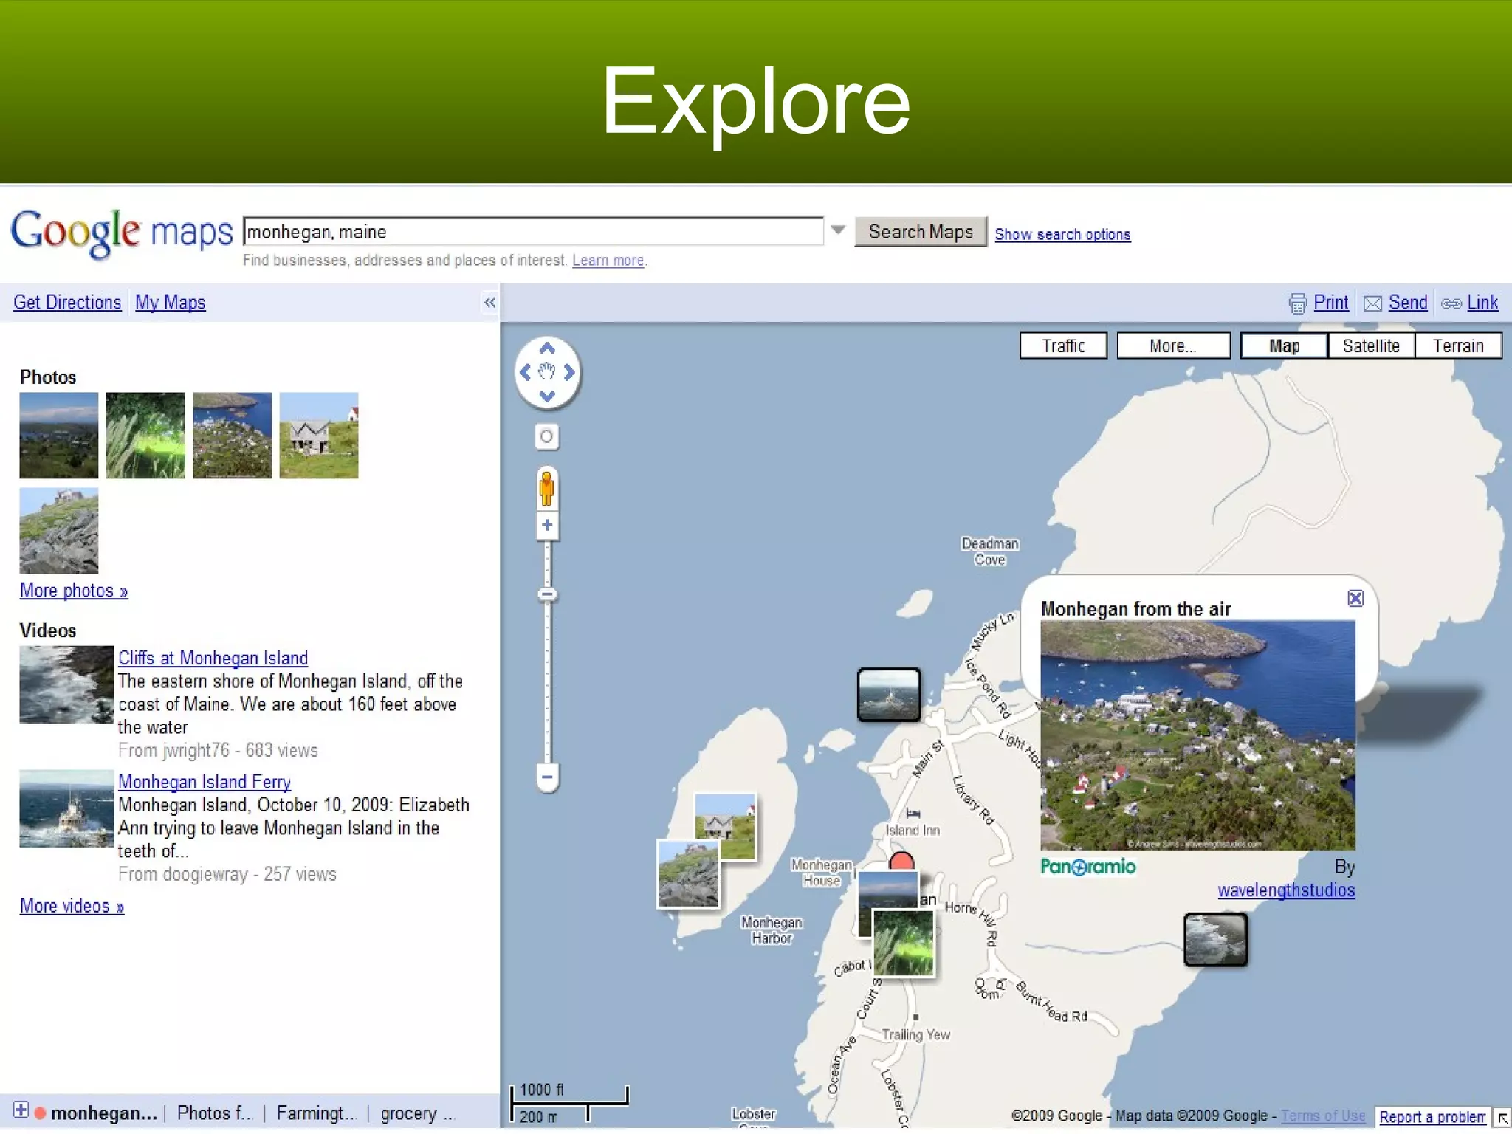
Task: Toggle the Traffic overlay
Action: coord(1063,346)
